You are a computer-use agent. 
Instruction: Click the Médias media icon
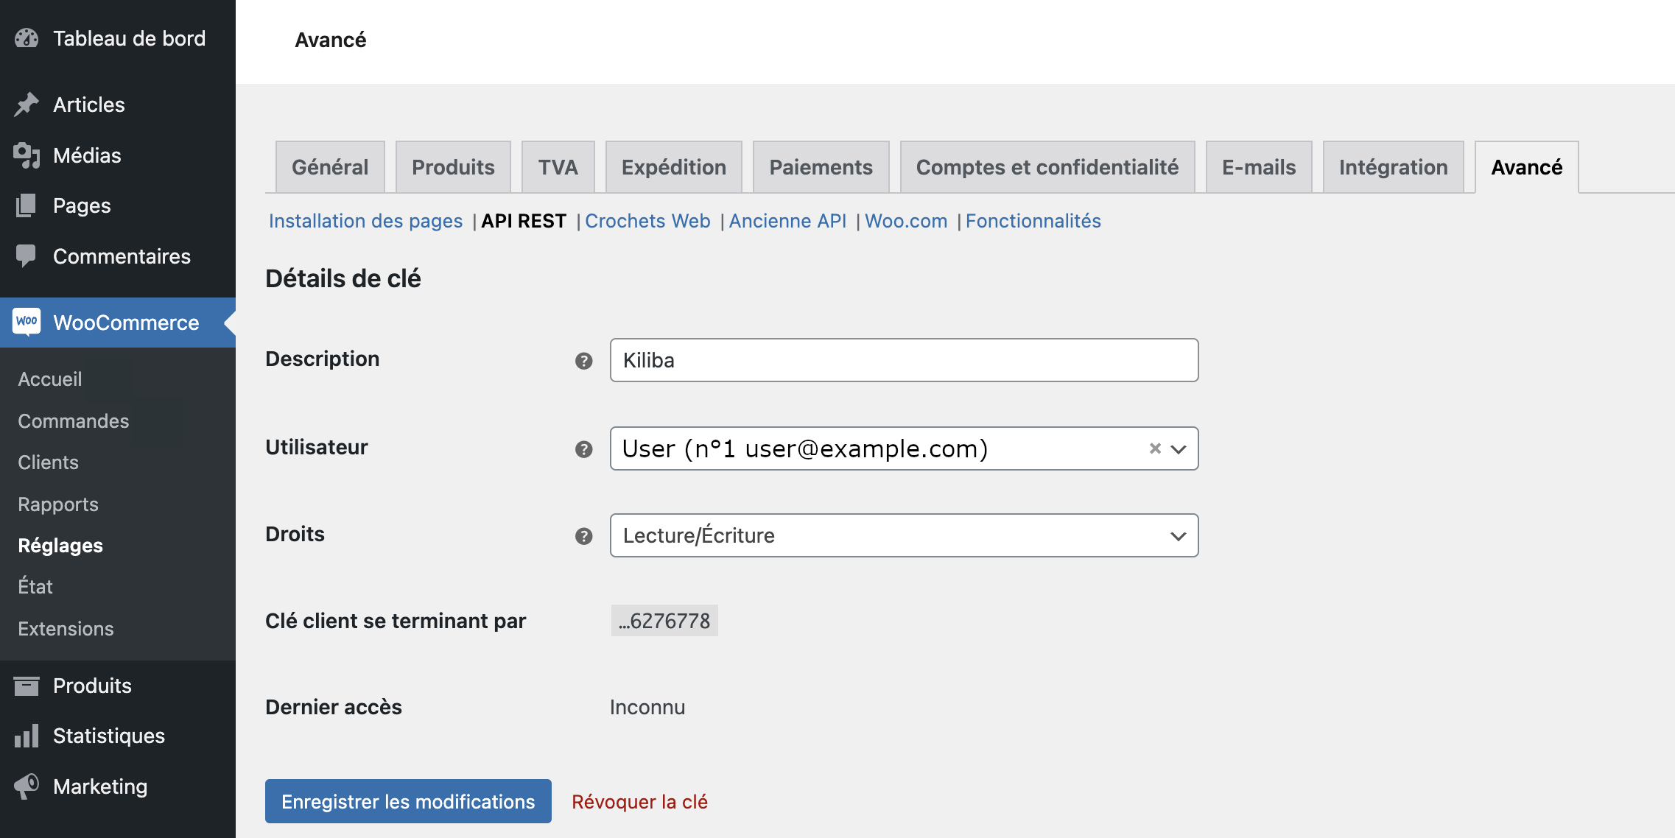(27, 155)
